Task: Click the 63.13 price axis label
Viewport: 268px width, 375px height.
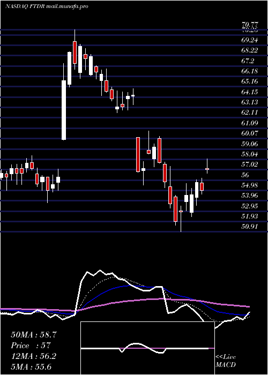Action: [250, 102]
